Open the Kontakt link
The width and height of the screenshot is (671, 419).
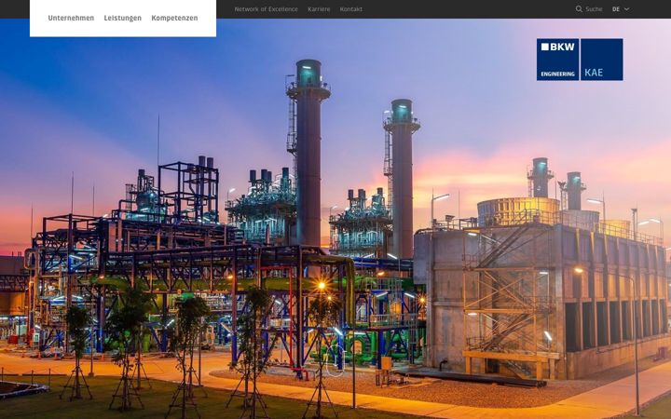351,9
